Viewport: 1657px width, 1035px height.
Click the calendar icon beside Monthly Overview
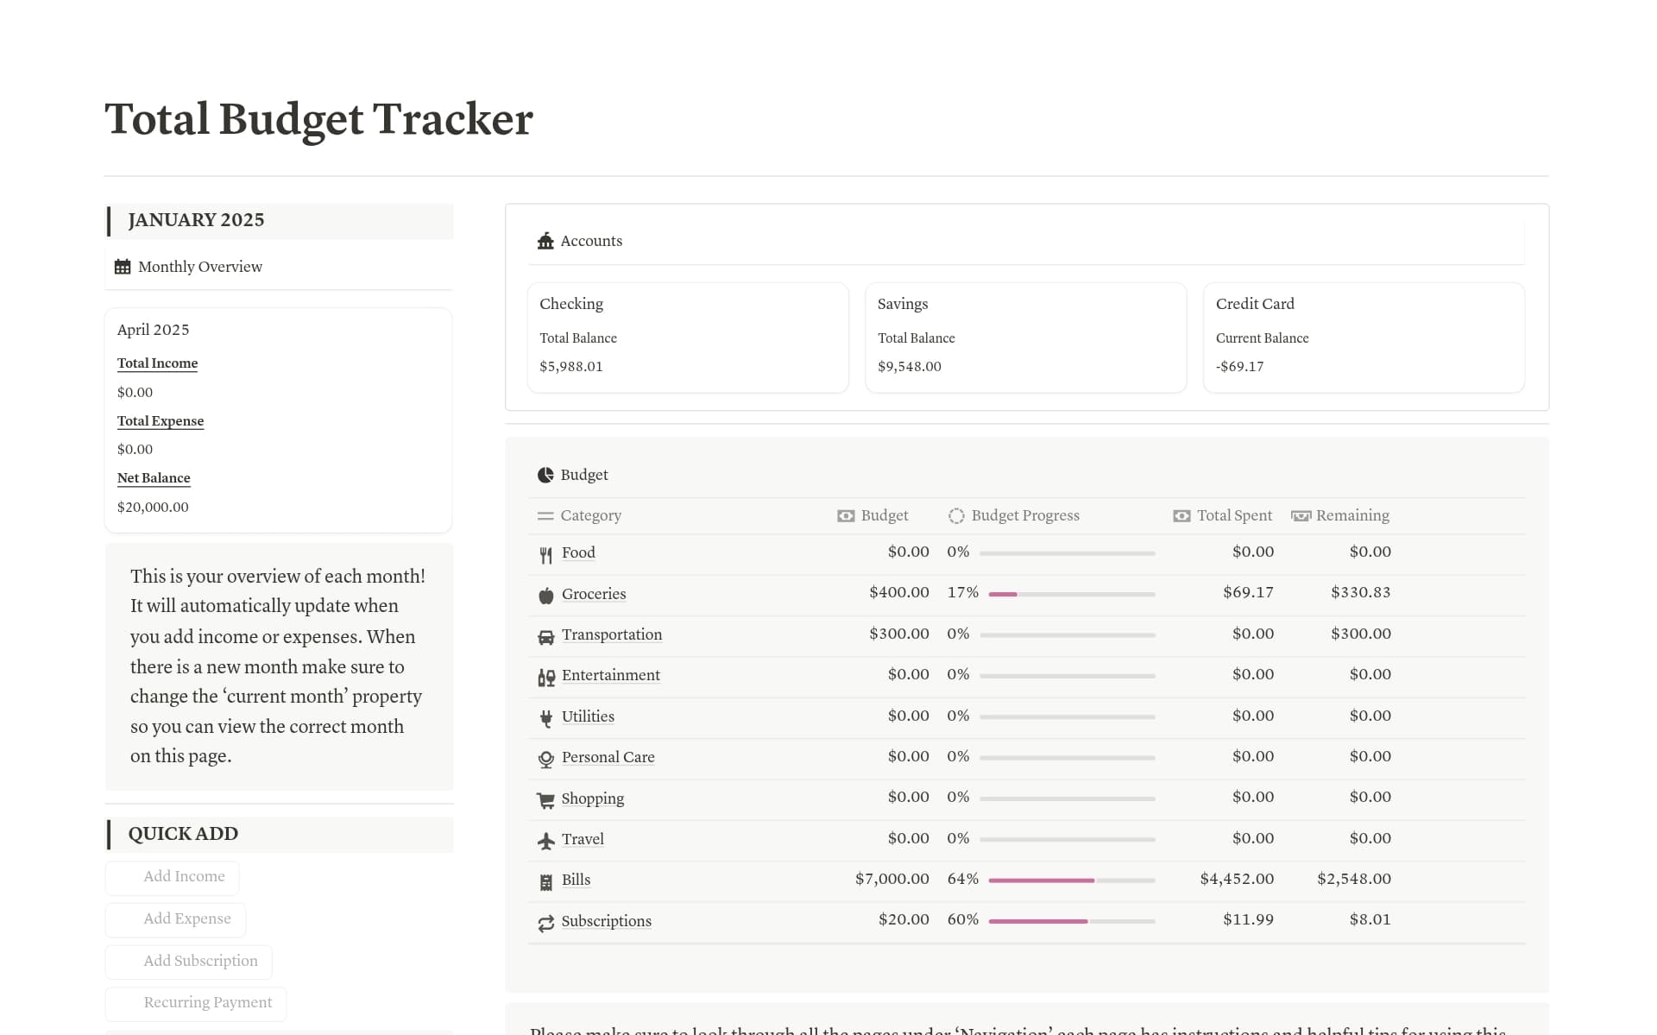(x=123, y=267)
